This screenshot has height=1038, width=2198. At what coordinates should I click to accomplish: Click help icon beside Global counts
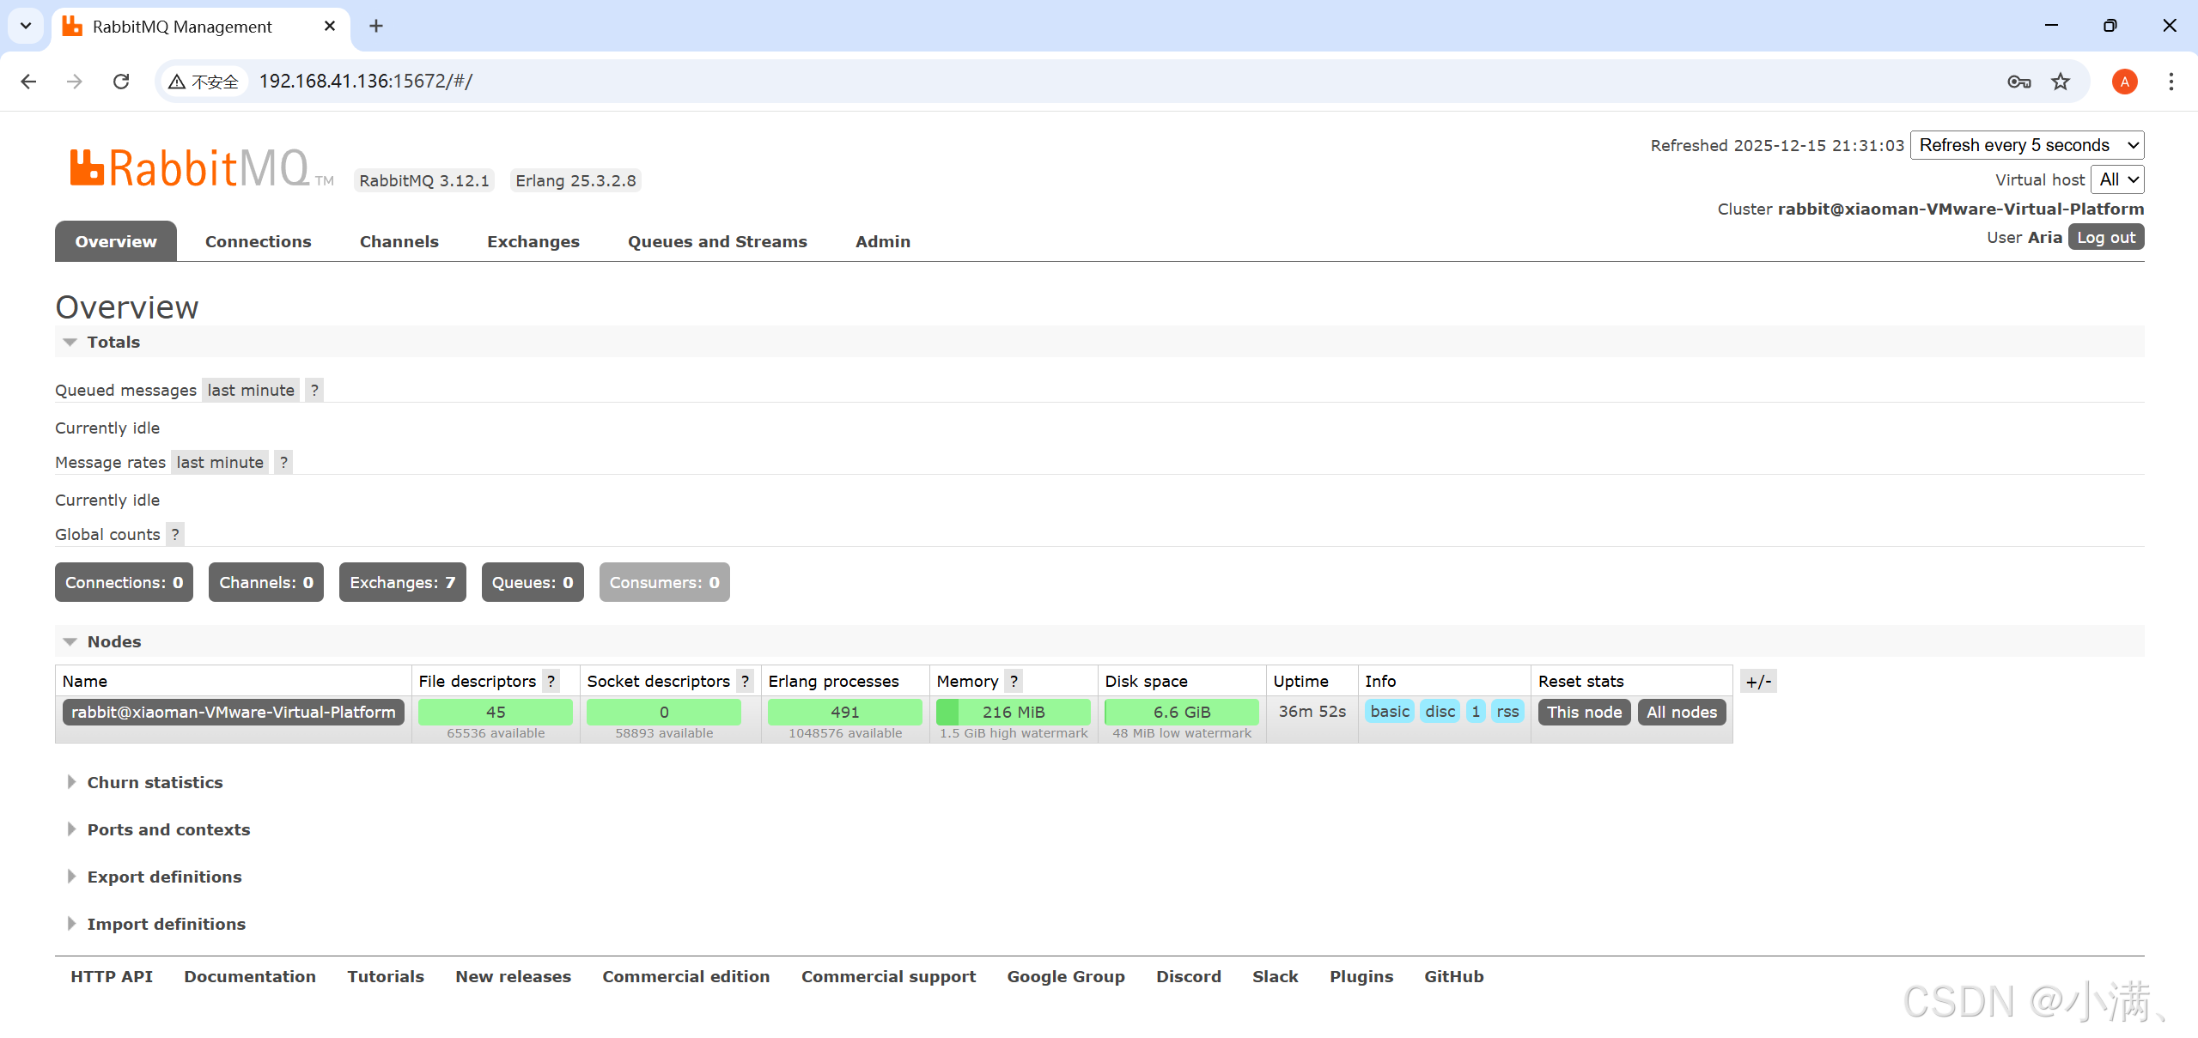point(175,534)
